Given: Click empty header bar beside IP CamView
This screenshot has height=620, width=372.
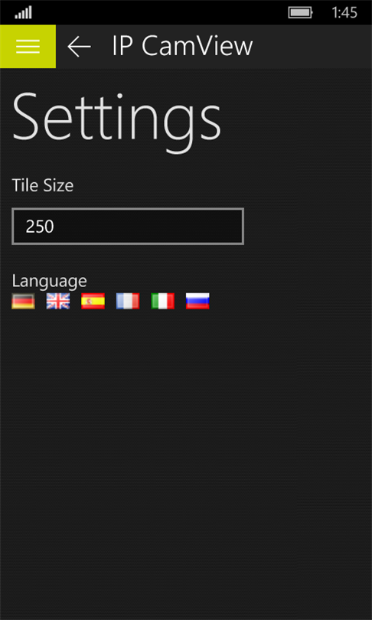Looking at the screenshot, I should (x=312, y=46).
